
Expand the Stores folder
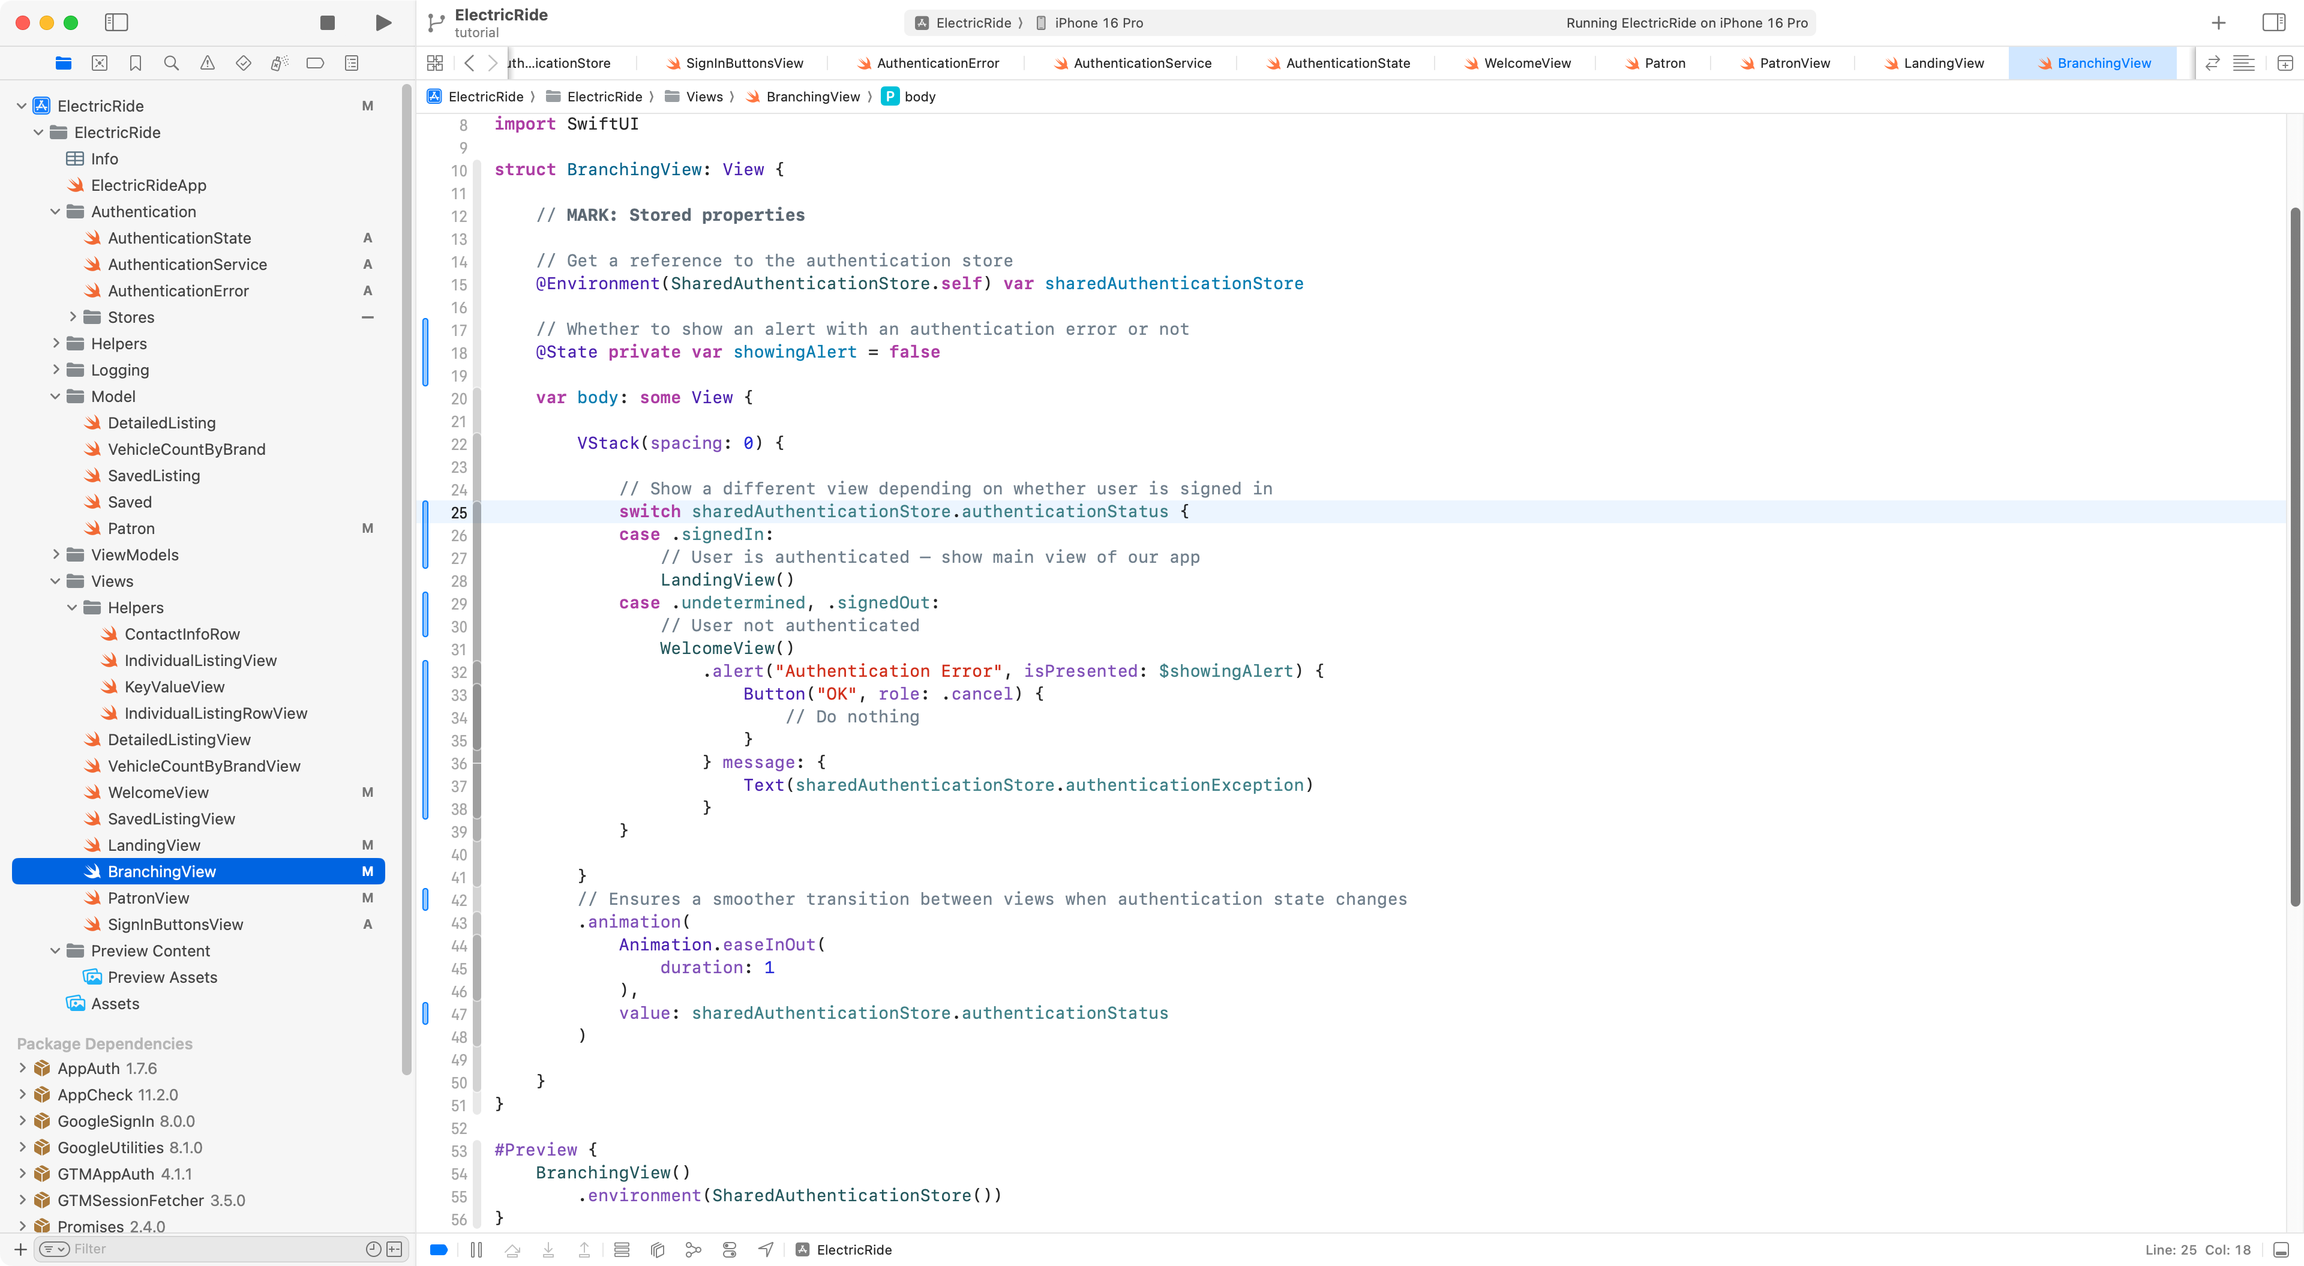click(73, 317)
